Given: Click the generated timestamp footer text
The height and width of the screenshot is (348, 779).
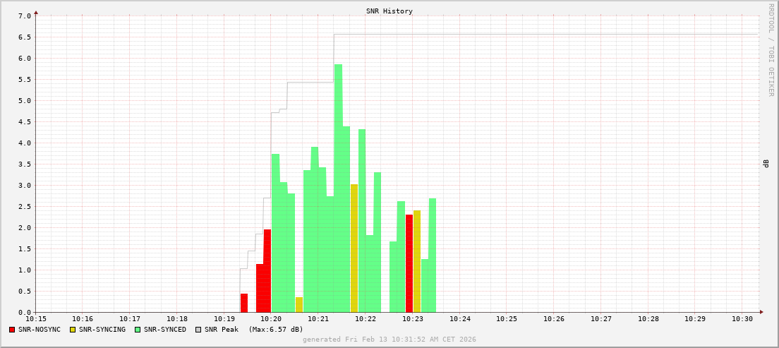Looking at the screenshot, I should point(389,340).
